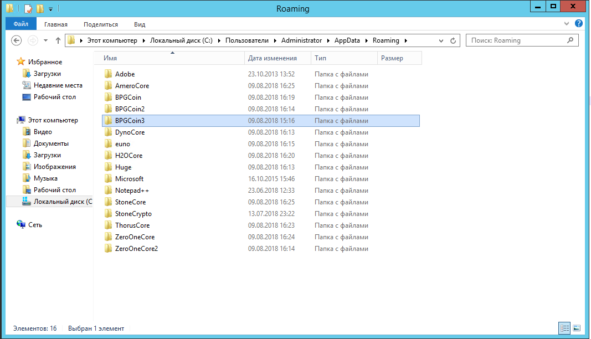Open the recent locations dropdown arrow
The height and width of the screenshot is (339, 591).
point(45,40)
